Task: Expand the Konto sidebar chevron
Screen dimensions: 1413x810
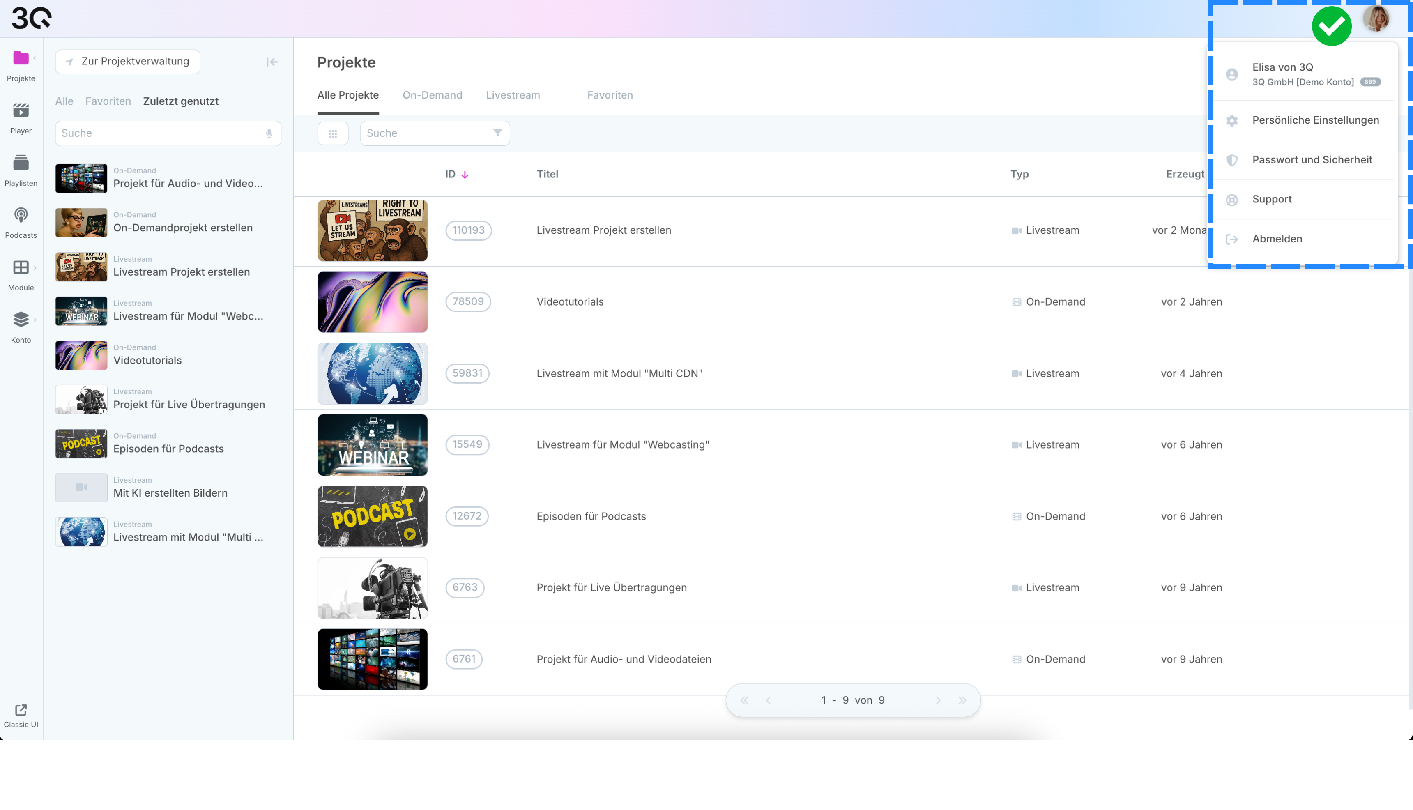Action: coord(35,320)
